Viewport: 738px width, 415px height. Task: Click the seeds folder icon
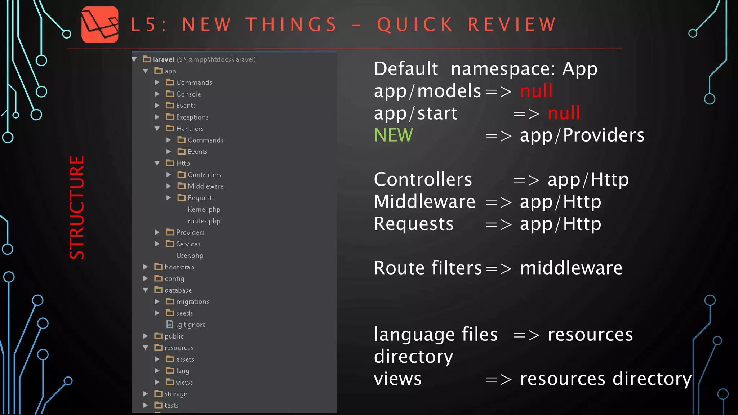tap(170, 313)
